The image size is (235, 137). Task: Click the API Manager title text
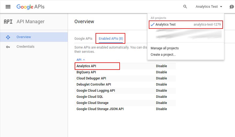[x=31, y=22]
